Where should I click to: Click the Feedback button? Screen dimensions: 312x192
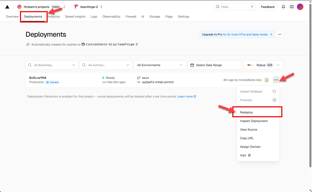point(268,7)
